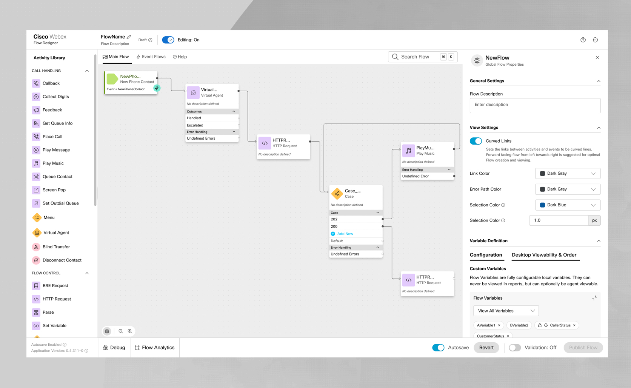Open the Debug panel button
Screen dimensions: 631x388
114,348
